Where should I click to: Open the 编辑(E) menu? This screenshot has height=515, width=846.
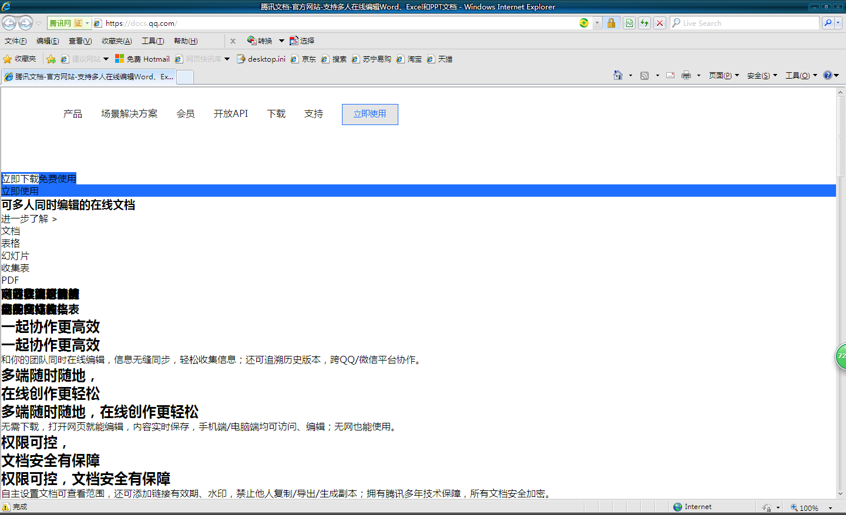click(x=48, y=41)
